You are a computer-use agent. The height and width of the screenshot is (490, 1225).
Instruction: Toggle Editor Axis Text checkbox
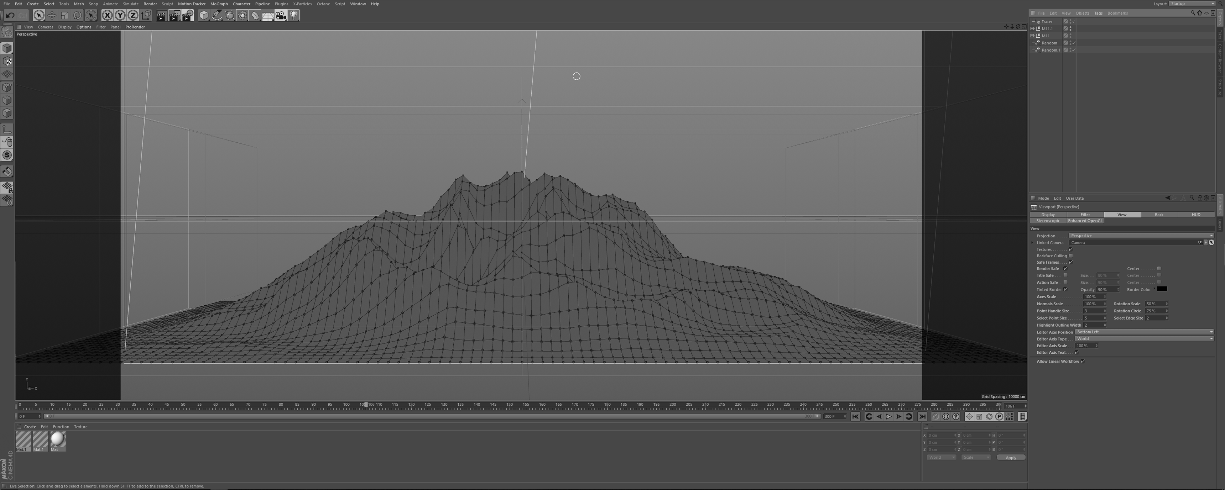[1077, 353]
